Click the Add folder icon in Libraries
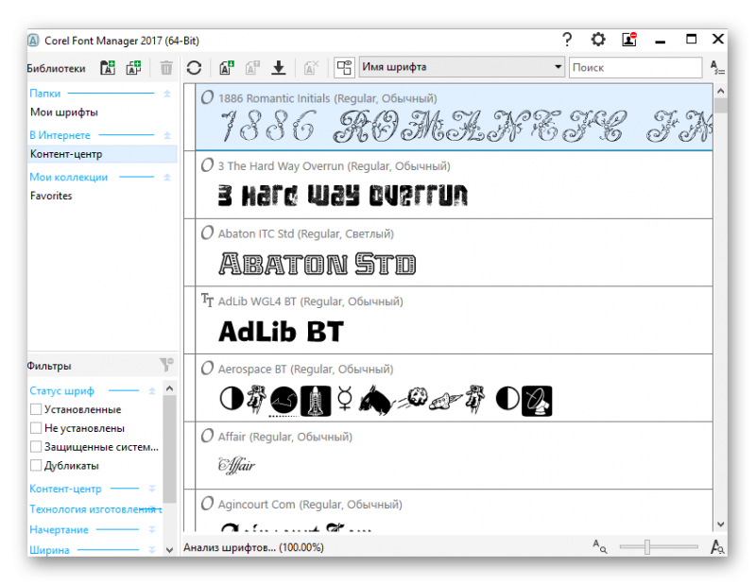 108,68
